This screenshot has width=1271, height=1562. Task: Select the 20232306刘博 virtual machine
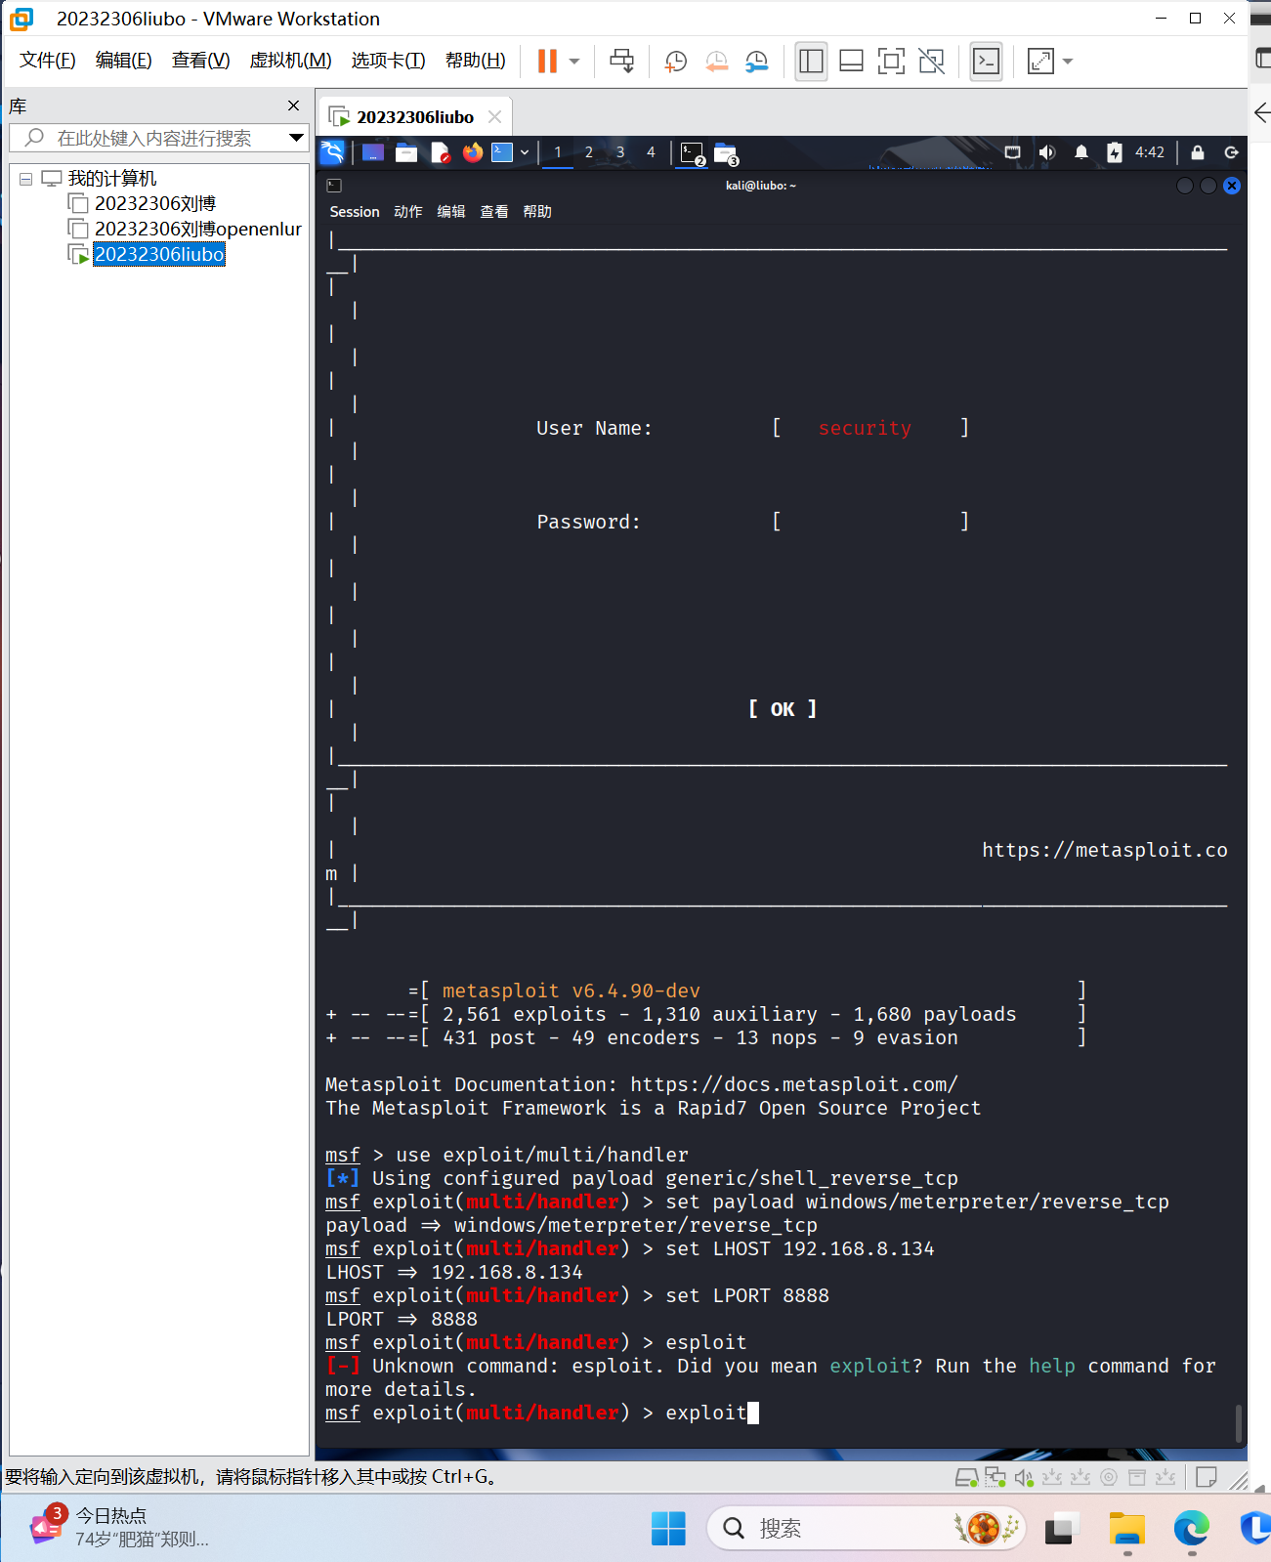click(x=154, y=203)
